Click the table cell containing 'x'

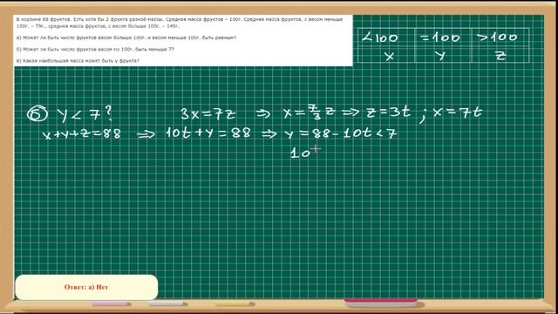tap(386, 54)
